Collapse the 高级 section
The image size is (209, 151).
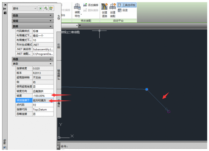coord(33,59)
